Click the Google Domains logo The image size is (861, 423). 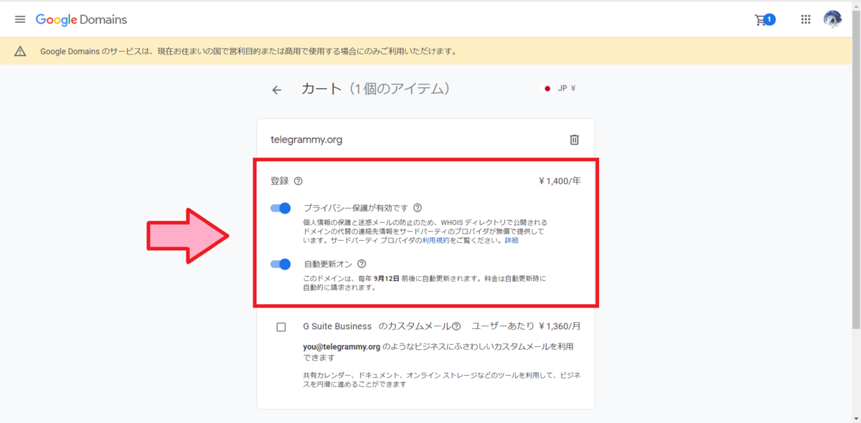click(81, 19)
